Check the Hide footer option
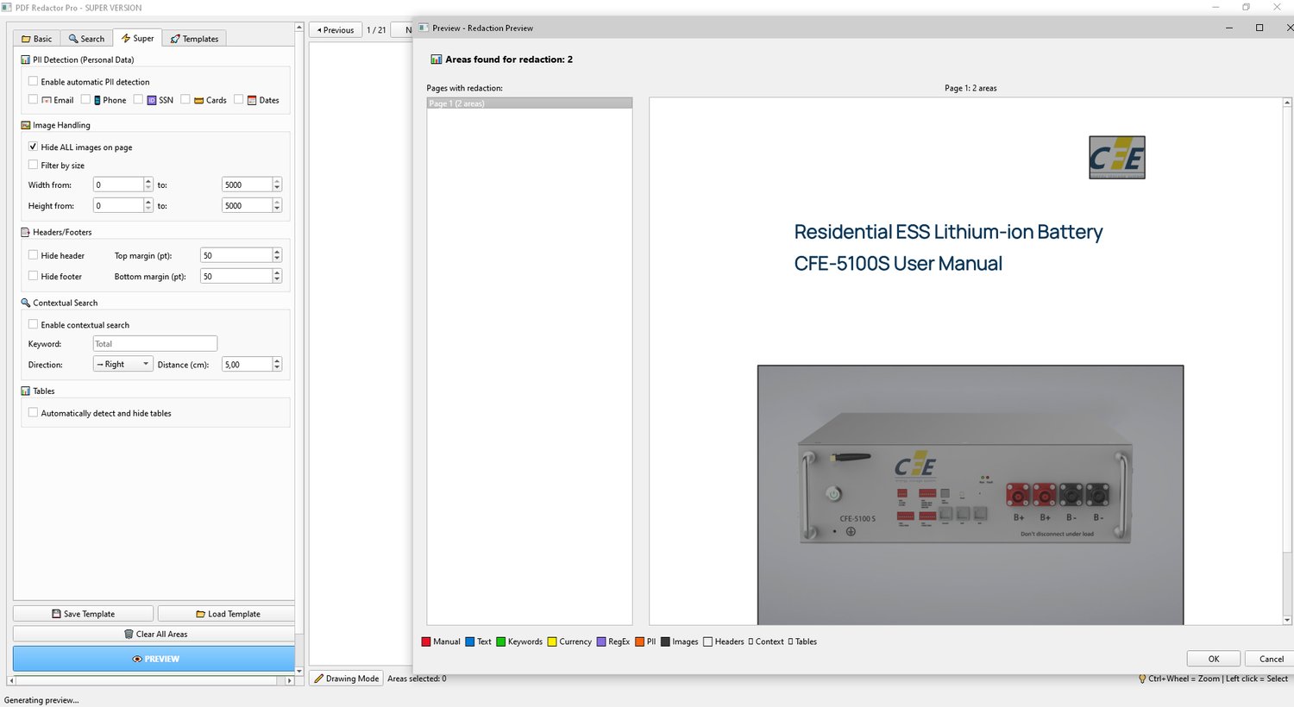This screenshot has height=707, width=1294. pos(33,276)
